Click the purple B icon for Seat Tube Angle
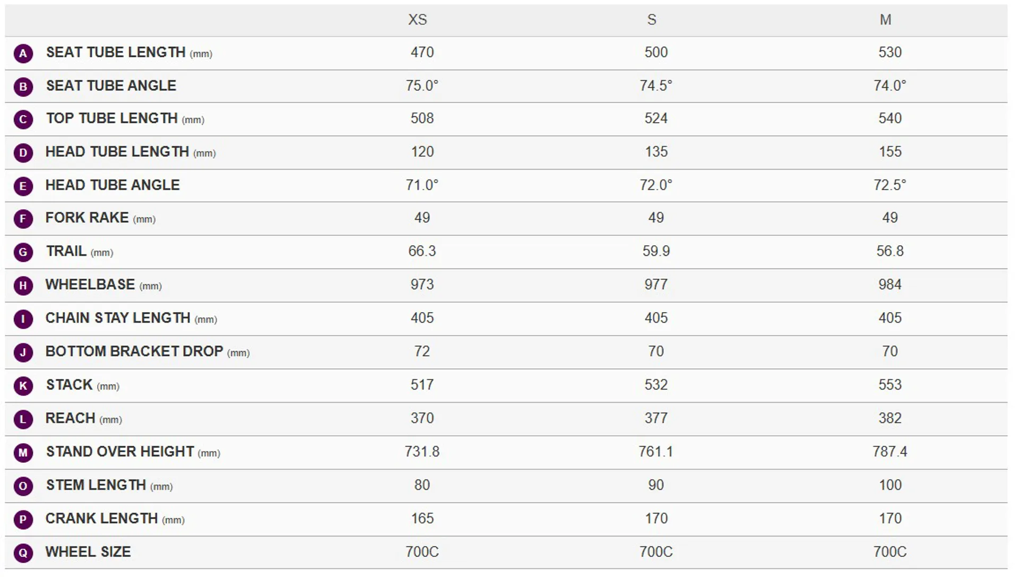This screenshot has width=1019, height=577. pos(23,87)
